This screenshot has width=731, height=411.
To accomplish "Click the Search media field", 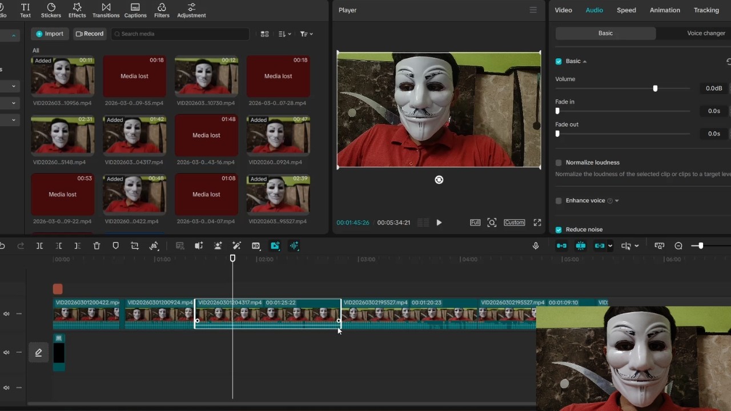I will [x=180, y=34].
